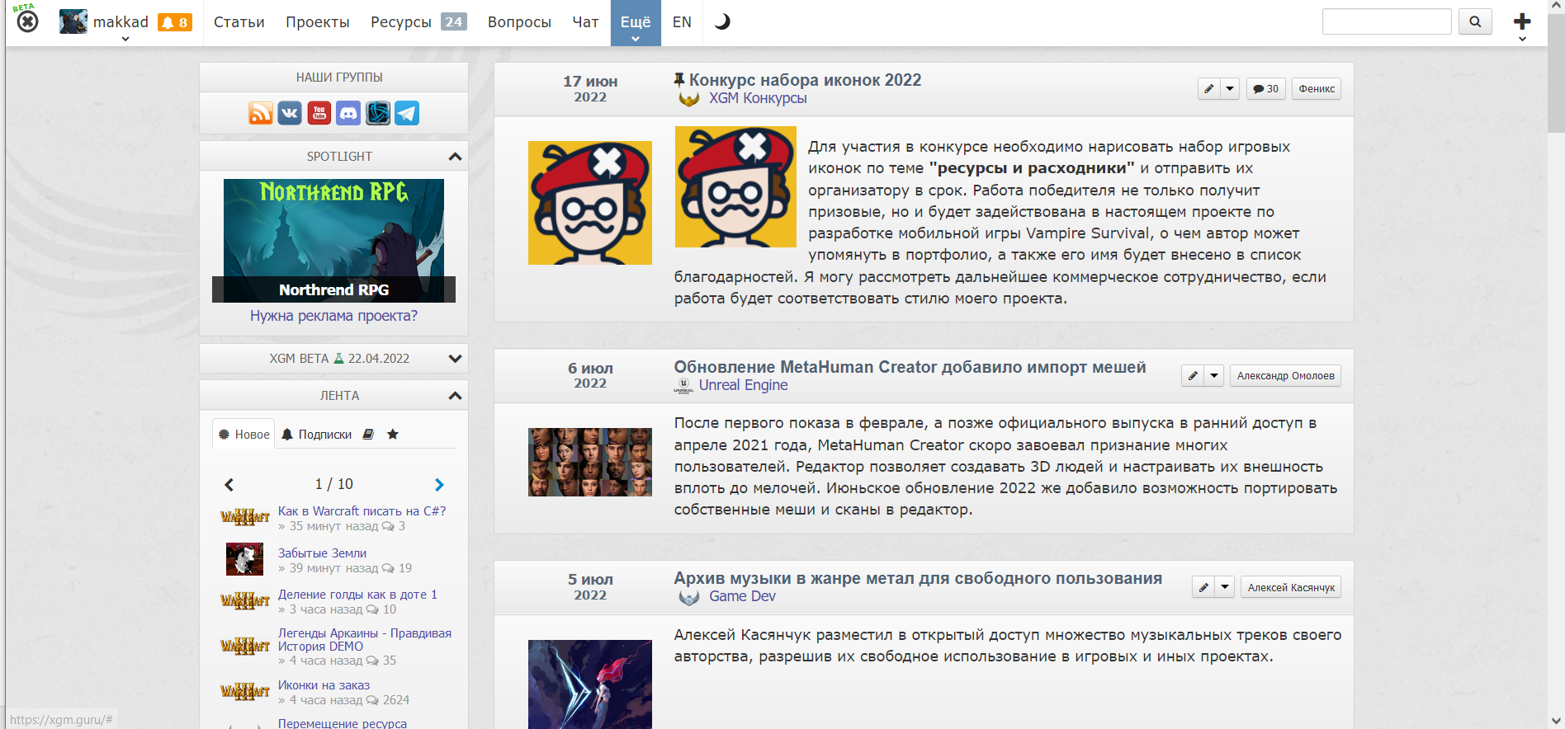The image size is (1565, 729).
Task: Open the star favorites tab in Лента
Action: (393, 435)
